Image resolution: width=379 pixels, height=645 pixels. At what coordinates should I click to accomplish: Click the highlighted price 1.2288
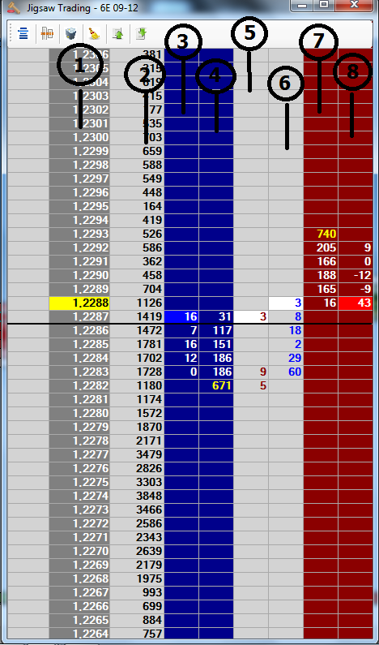pyautogui.click(x=79, y=303)
